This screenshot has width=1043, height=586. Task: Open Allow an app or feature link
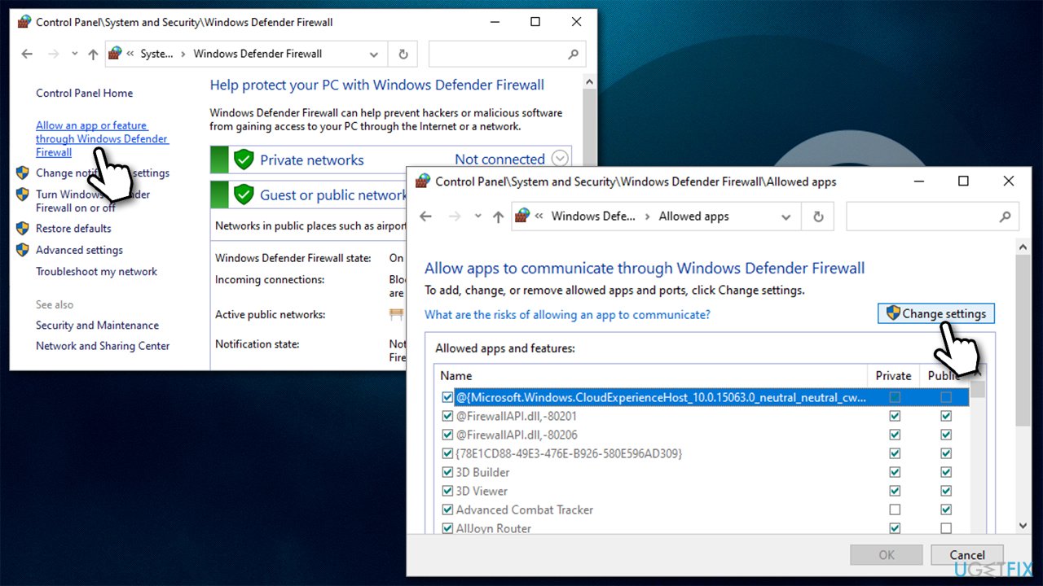(x=102, y=138)
